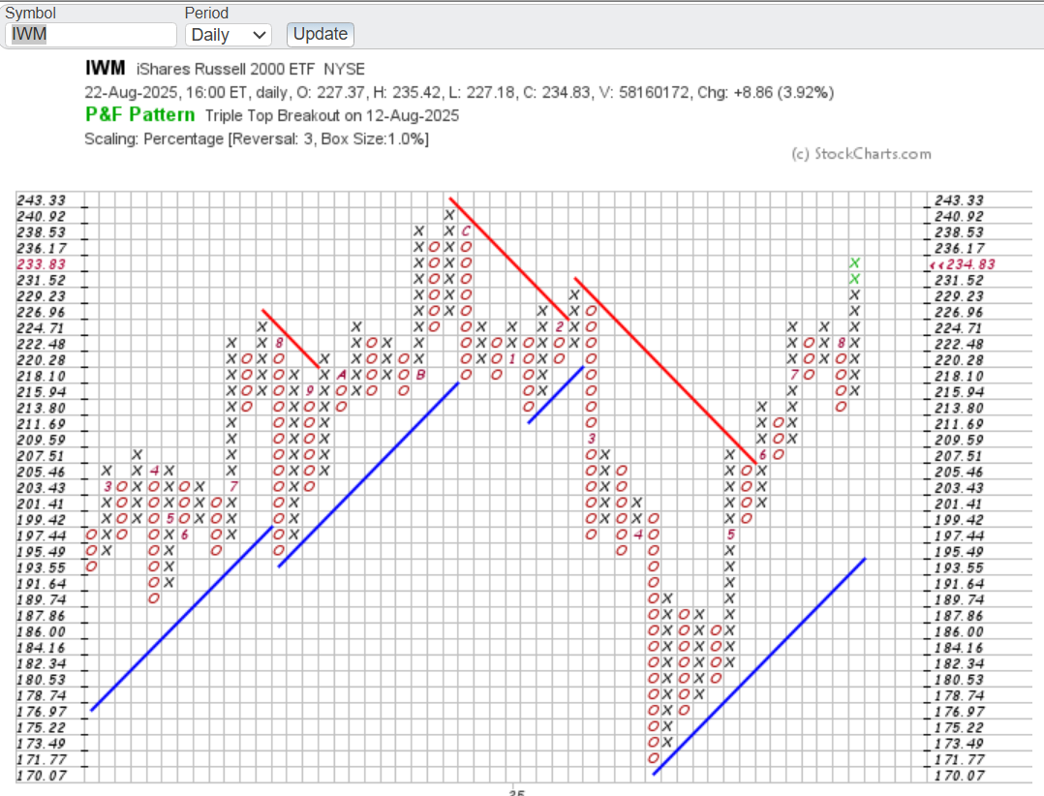Click the IWM ticker title above chart
This screenshot has width=1044, height=796.
(x=106, y=69)
